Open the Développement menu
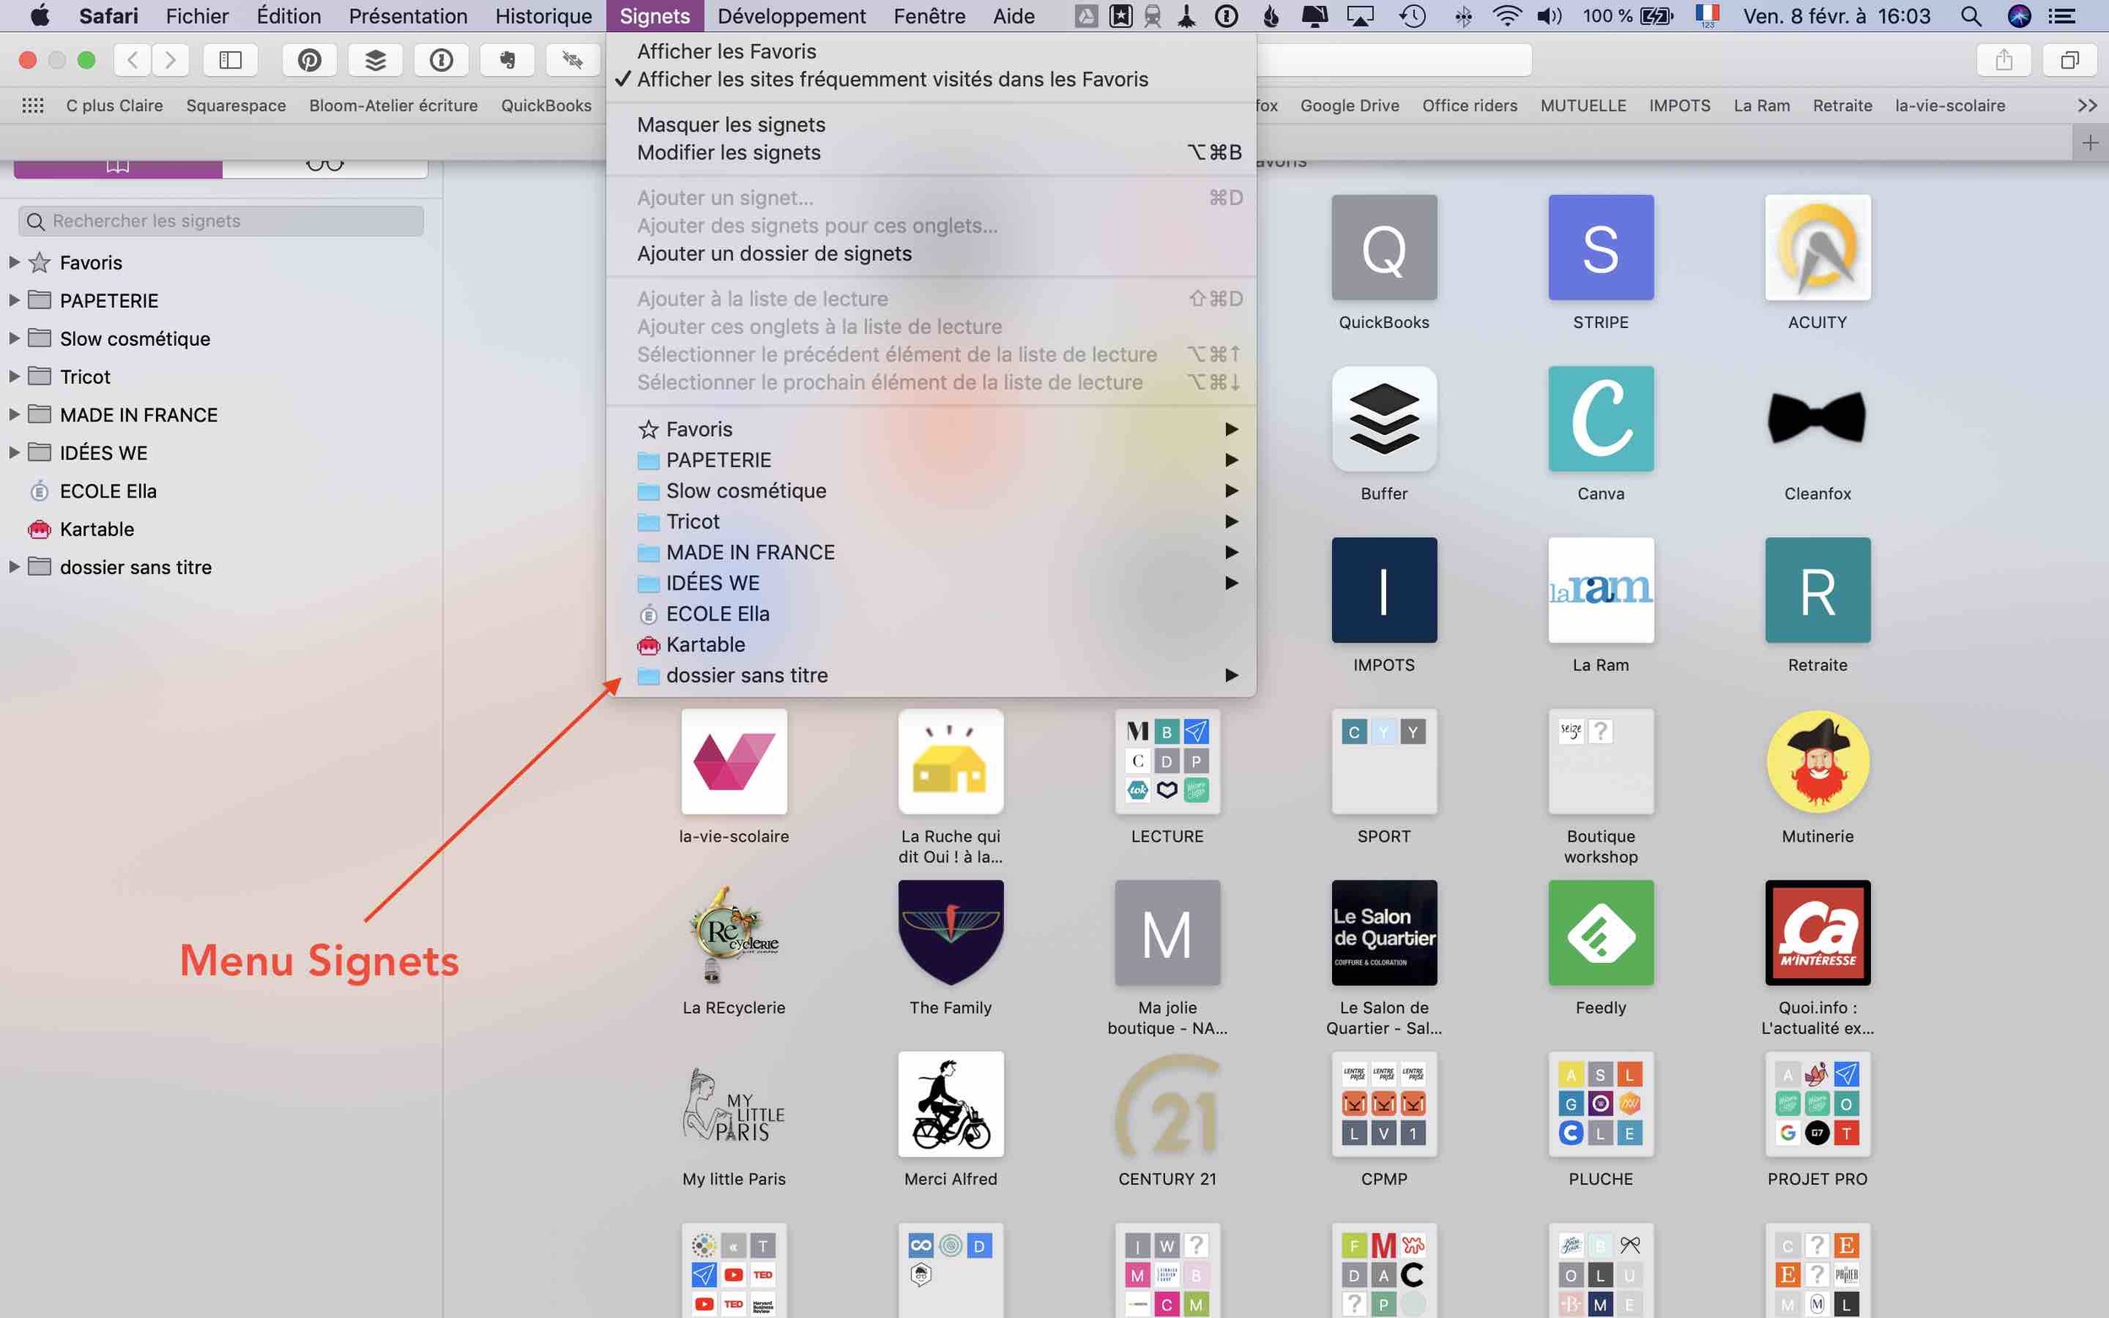The height and width of the screenshot is (1318, 2109). point(791,16)
